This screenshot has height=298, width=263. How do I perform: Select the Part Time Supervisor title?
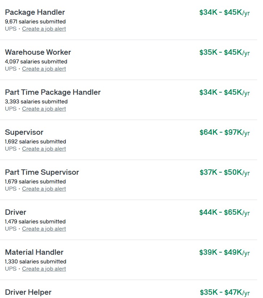tap(42, 172)
